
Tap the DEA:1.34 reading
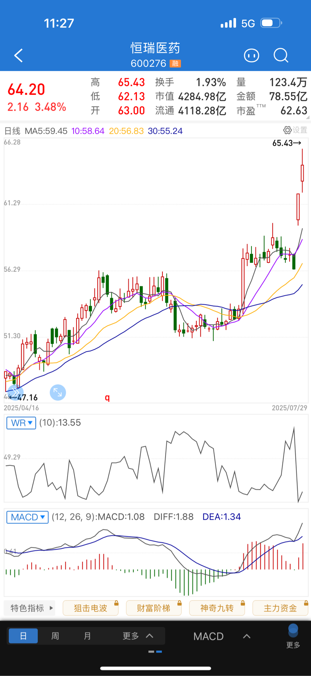click(222, 517)
